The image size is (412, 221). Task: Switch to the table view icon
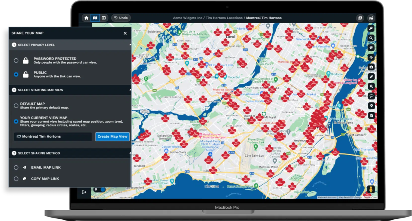[x=104, y=18]
